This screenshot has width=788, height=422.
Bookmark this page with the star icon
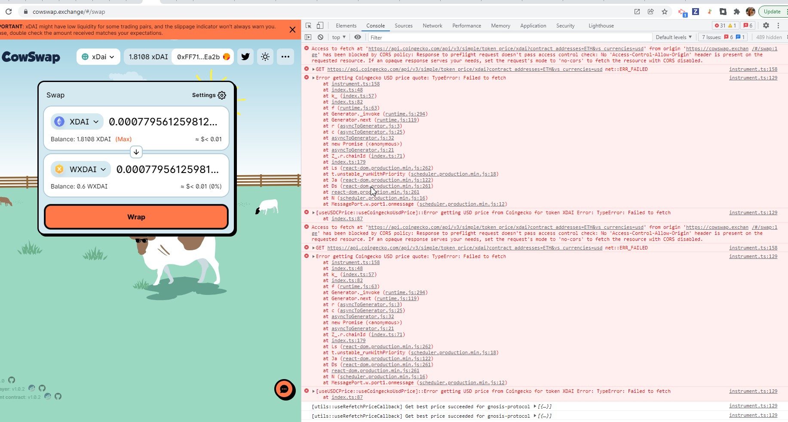[x=665, y=12]
